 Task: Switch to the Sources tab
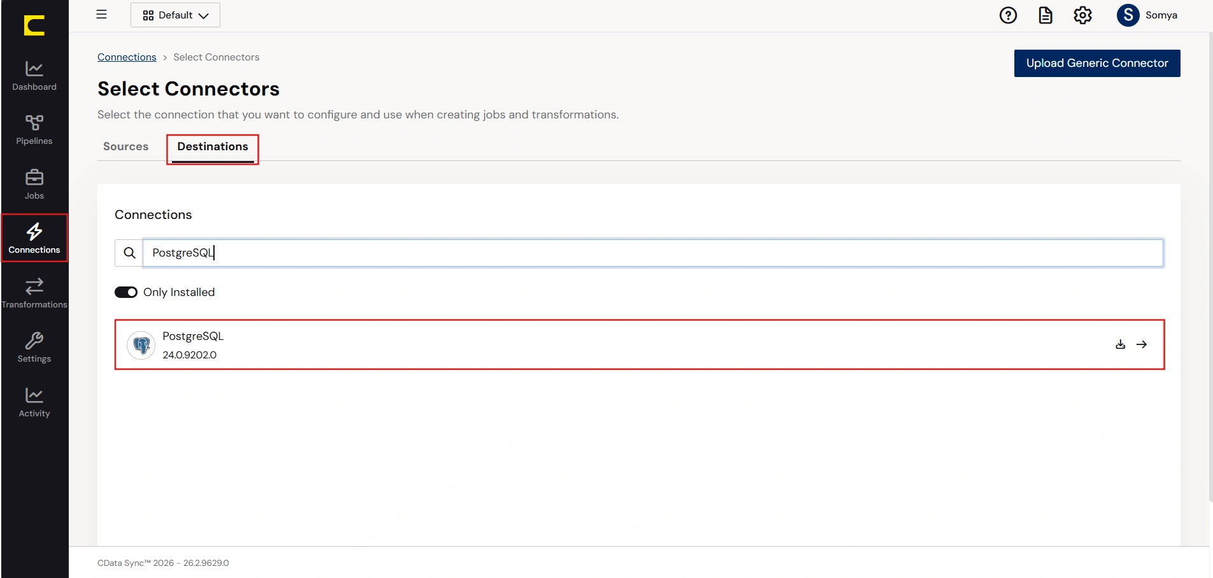coord(125,146)
